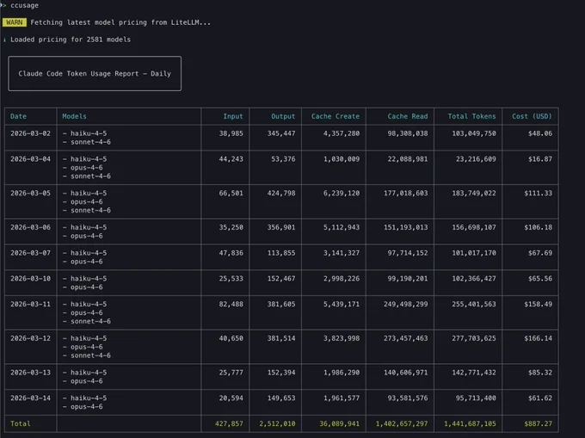Click the date 2026-03-12
This screenshot has width=585, height=438.
click(x=30, y=338)
